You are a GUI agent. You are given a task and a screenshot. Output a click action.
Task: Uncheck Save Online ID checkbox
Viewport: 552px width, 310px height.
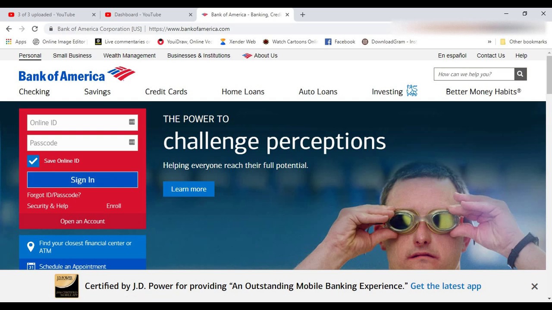33,161
